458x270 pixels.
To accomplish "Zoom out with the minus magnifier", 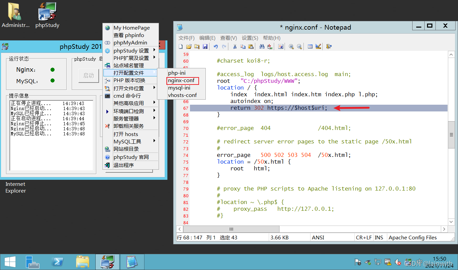I will click(299, 46).
